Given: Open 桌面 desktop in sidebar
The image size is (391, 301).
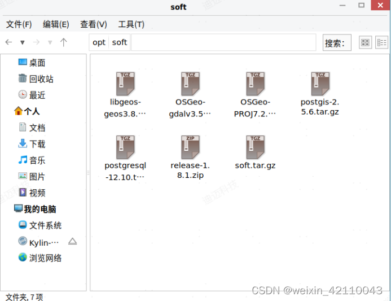Looking at the screenshot, I should pos(32,62).
